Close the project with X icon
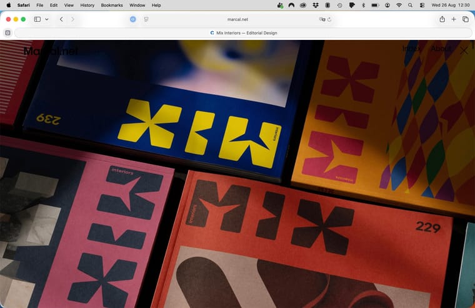Screen dimensions: 475x308 tap(464, 51)
